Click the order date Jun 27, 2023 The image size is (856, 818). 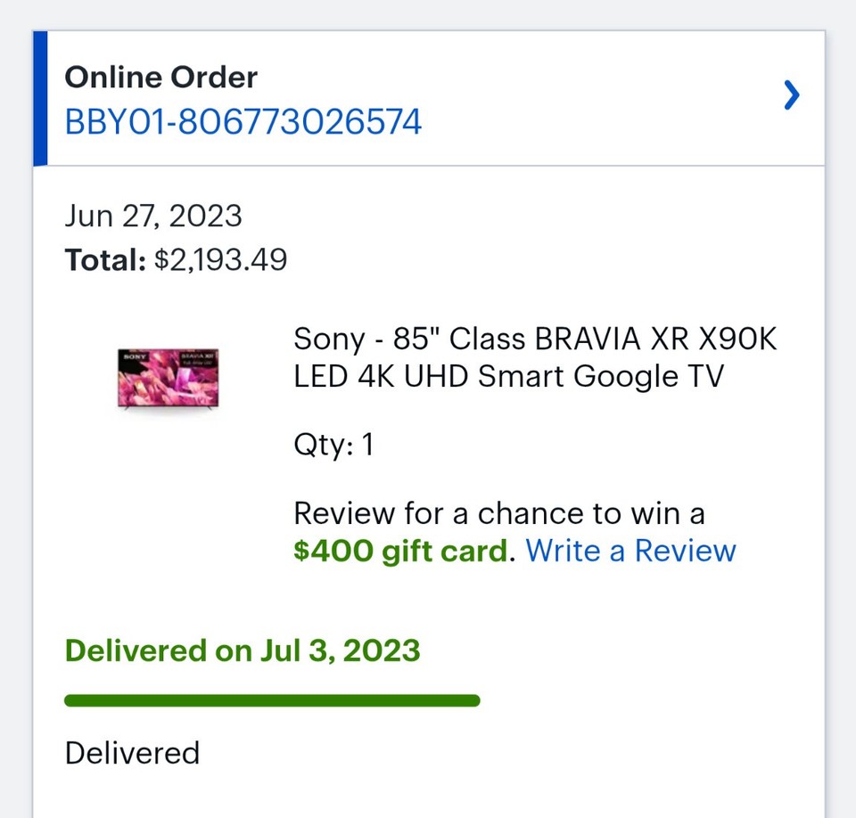pyautogui.click(x=152, y=216)
